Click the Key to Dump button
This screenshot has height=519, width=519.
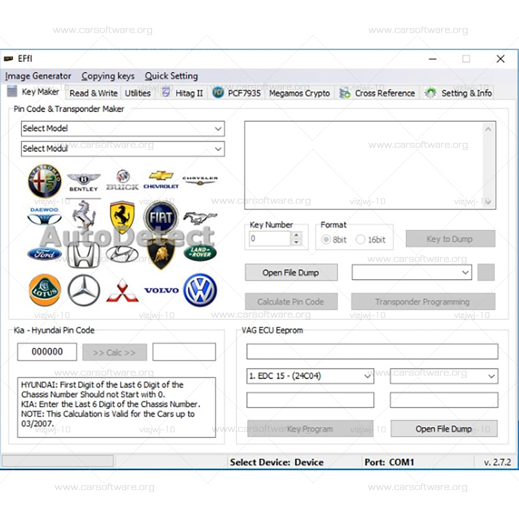point(450,239)
